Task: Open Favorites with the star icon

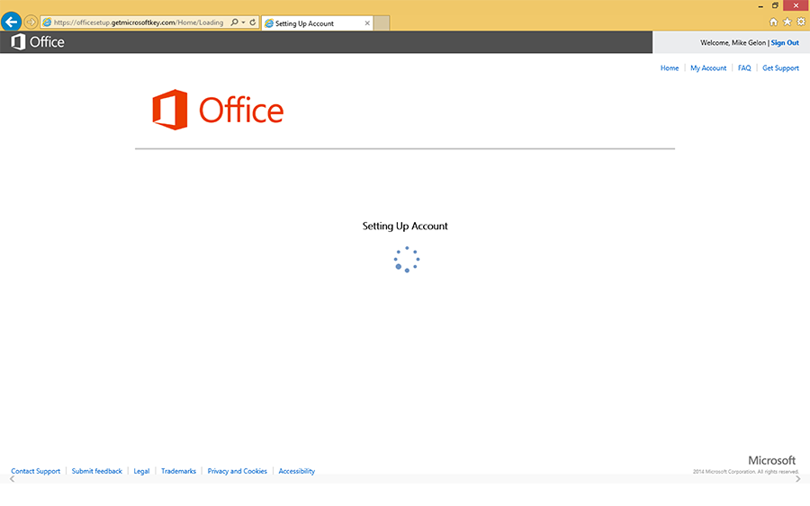Action: point(787,22)
